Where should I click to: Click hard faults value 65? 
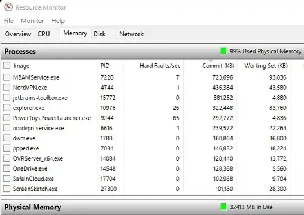pyautogui.click(x=176, y=118)
